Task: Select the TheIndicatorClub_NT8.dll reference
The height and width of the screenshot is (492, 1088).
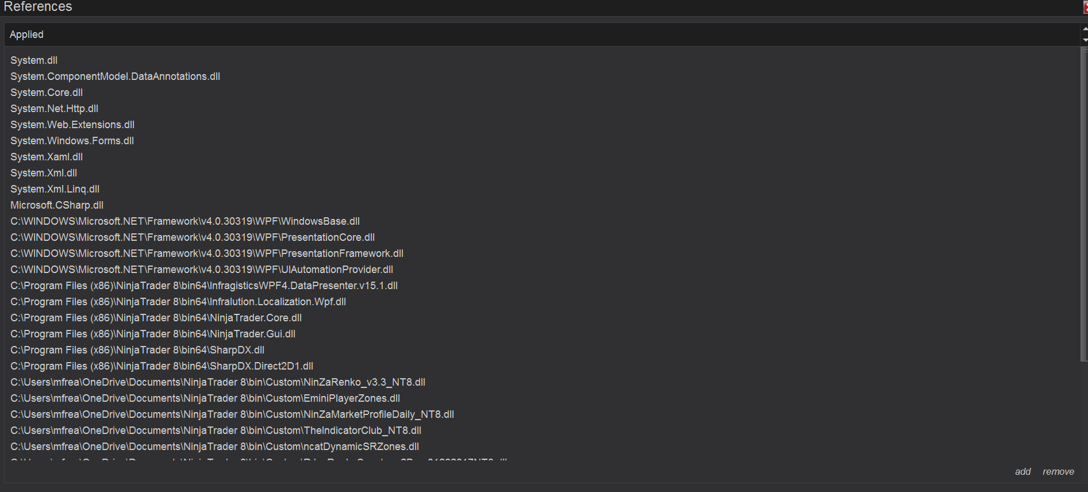Action: [216, 430]
